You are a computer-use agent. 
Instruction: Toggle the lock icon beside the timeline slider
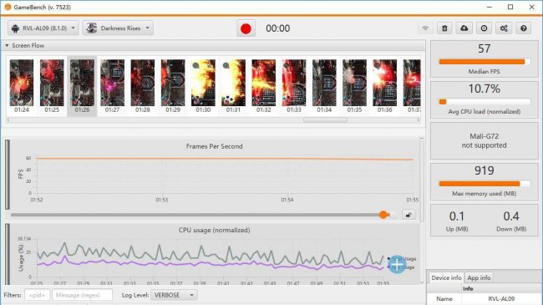click(409, 215)
